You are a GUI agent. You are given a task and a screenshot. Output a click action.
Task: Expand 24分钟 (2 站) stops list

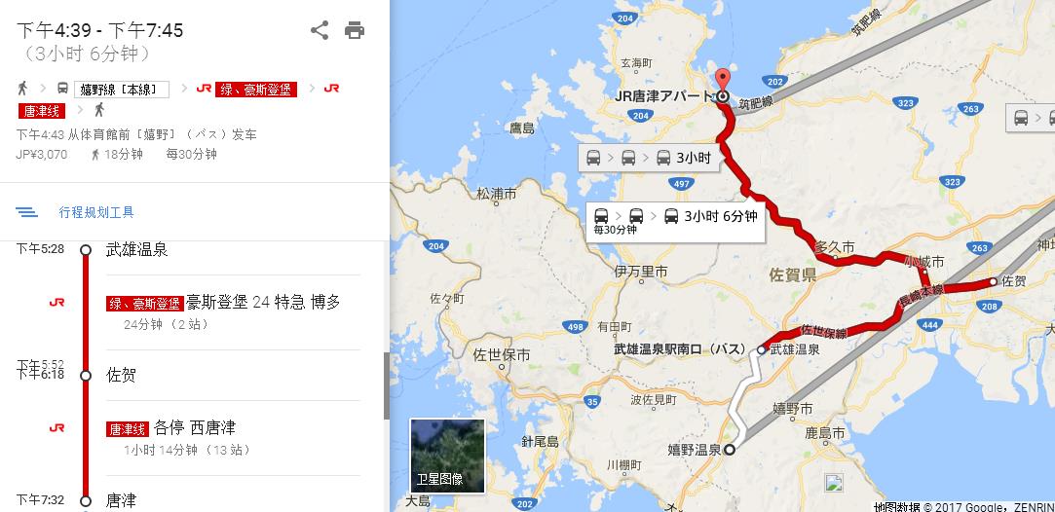click(x=167, y=324)
